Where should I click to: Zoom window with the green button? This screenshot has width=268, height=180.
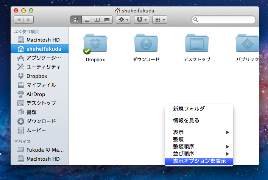[31, 11]
